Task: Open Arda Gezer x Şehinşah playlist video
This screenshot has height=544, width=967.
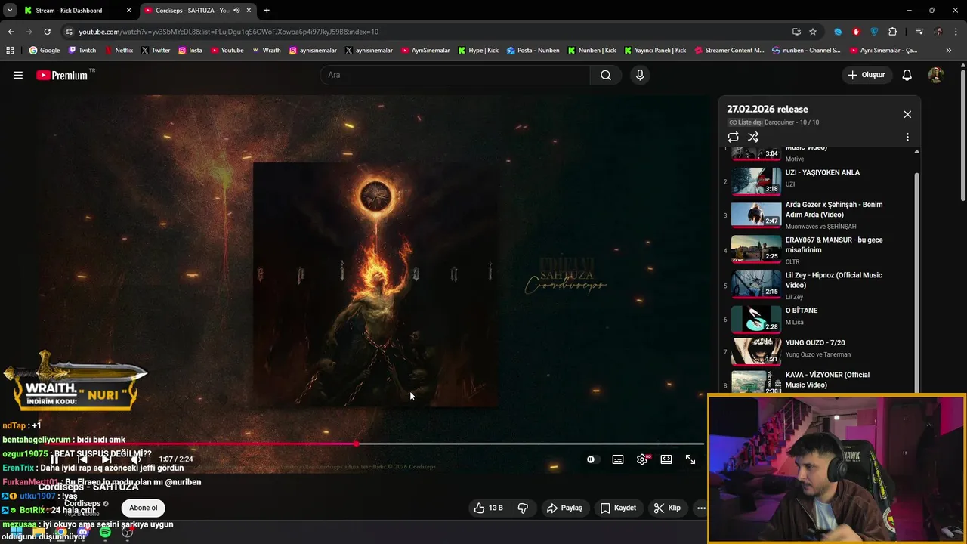Action: tap(817, 215)
